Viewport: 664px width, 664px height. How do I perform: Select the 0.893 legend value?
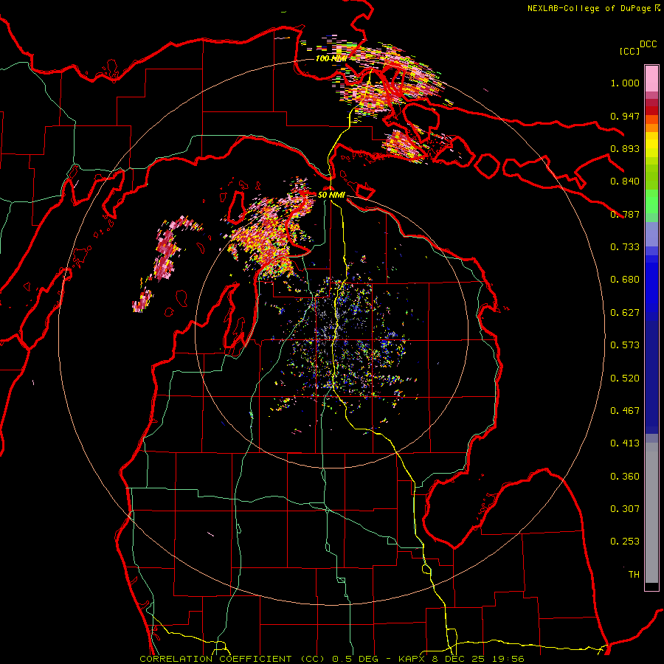[x=625, y=148]
